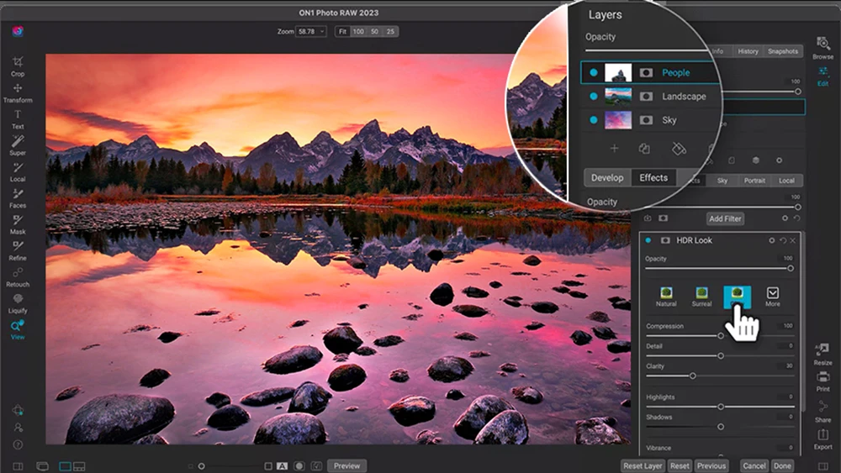Click the Done button
The width and height of the screenshot is (841, 473).
coord(782,466)
